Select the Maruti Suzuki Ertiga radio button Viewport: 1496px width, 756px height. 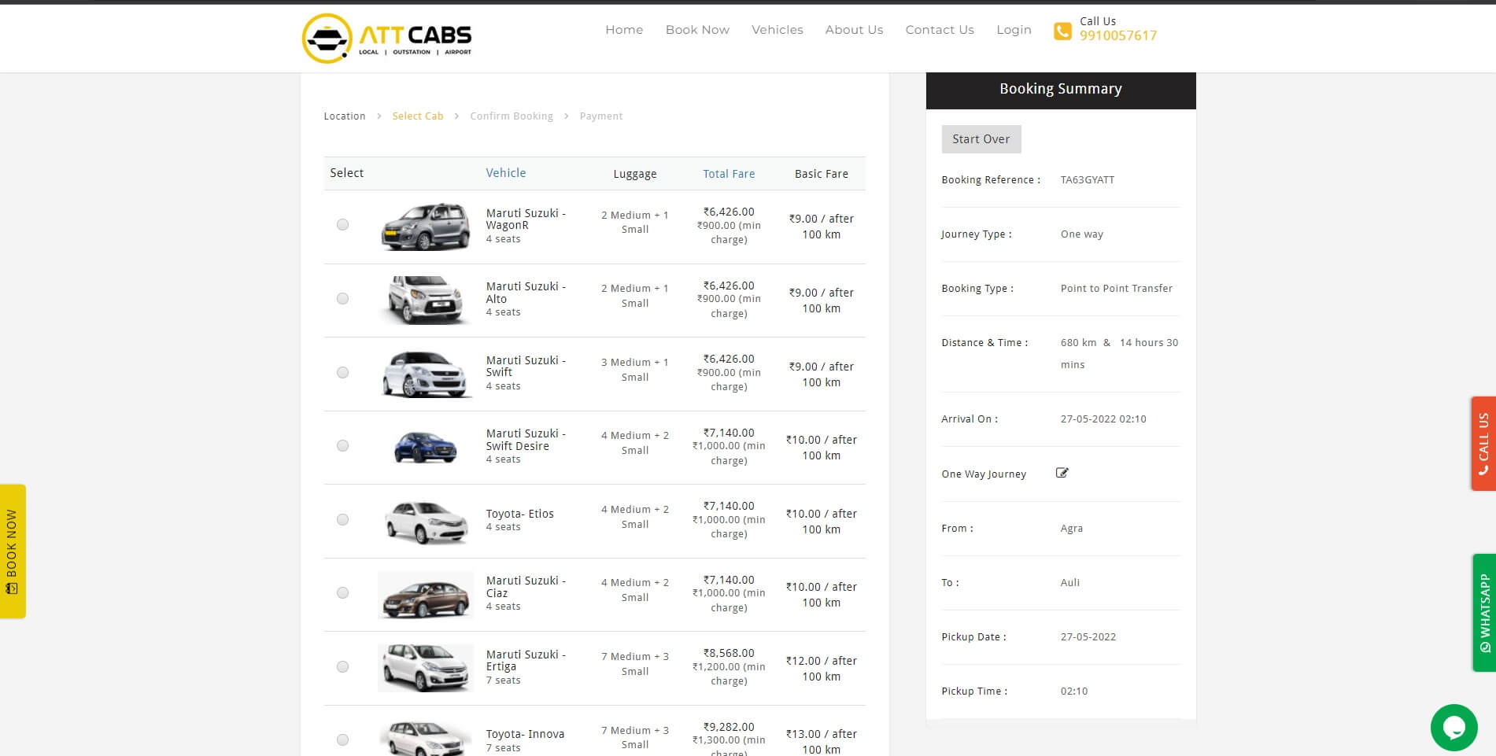coord(342,667)
